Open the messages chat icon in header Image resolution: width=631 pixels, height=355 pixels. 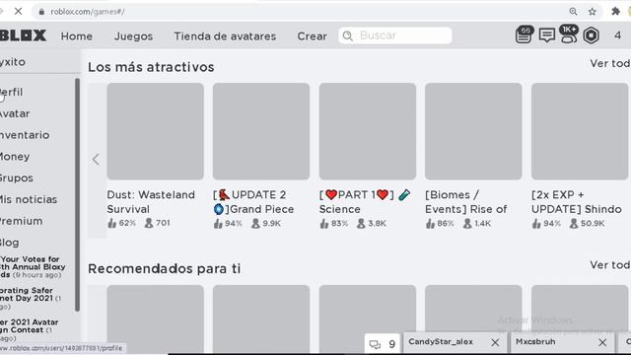point(546,35)
